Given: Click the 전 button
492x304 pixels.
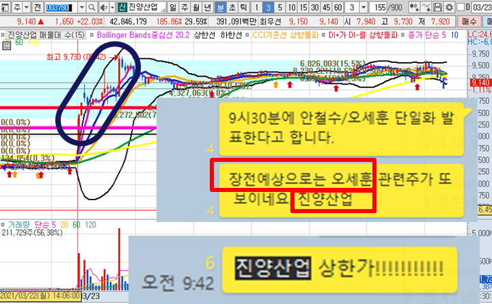Looking at the screenshot, I should pyautogui.click(x=38, y=7).
